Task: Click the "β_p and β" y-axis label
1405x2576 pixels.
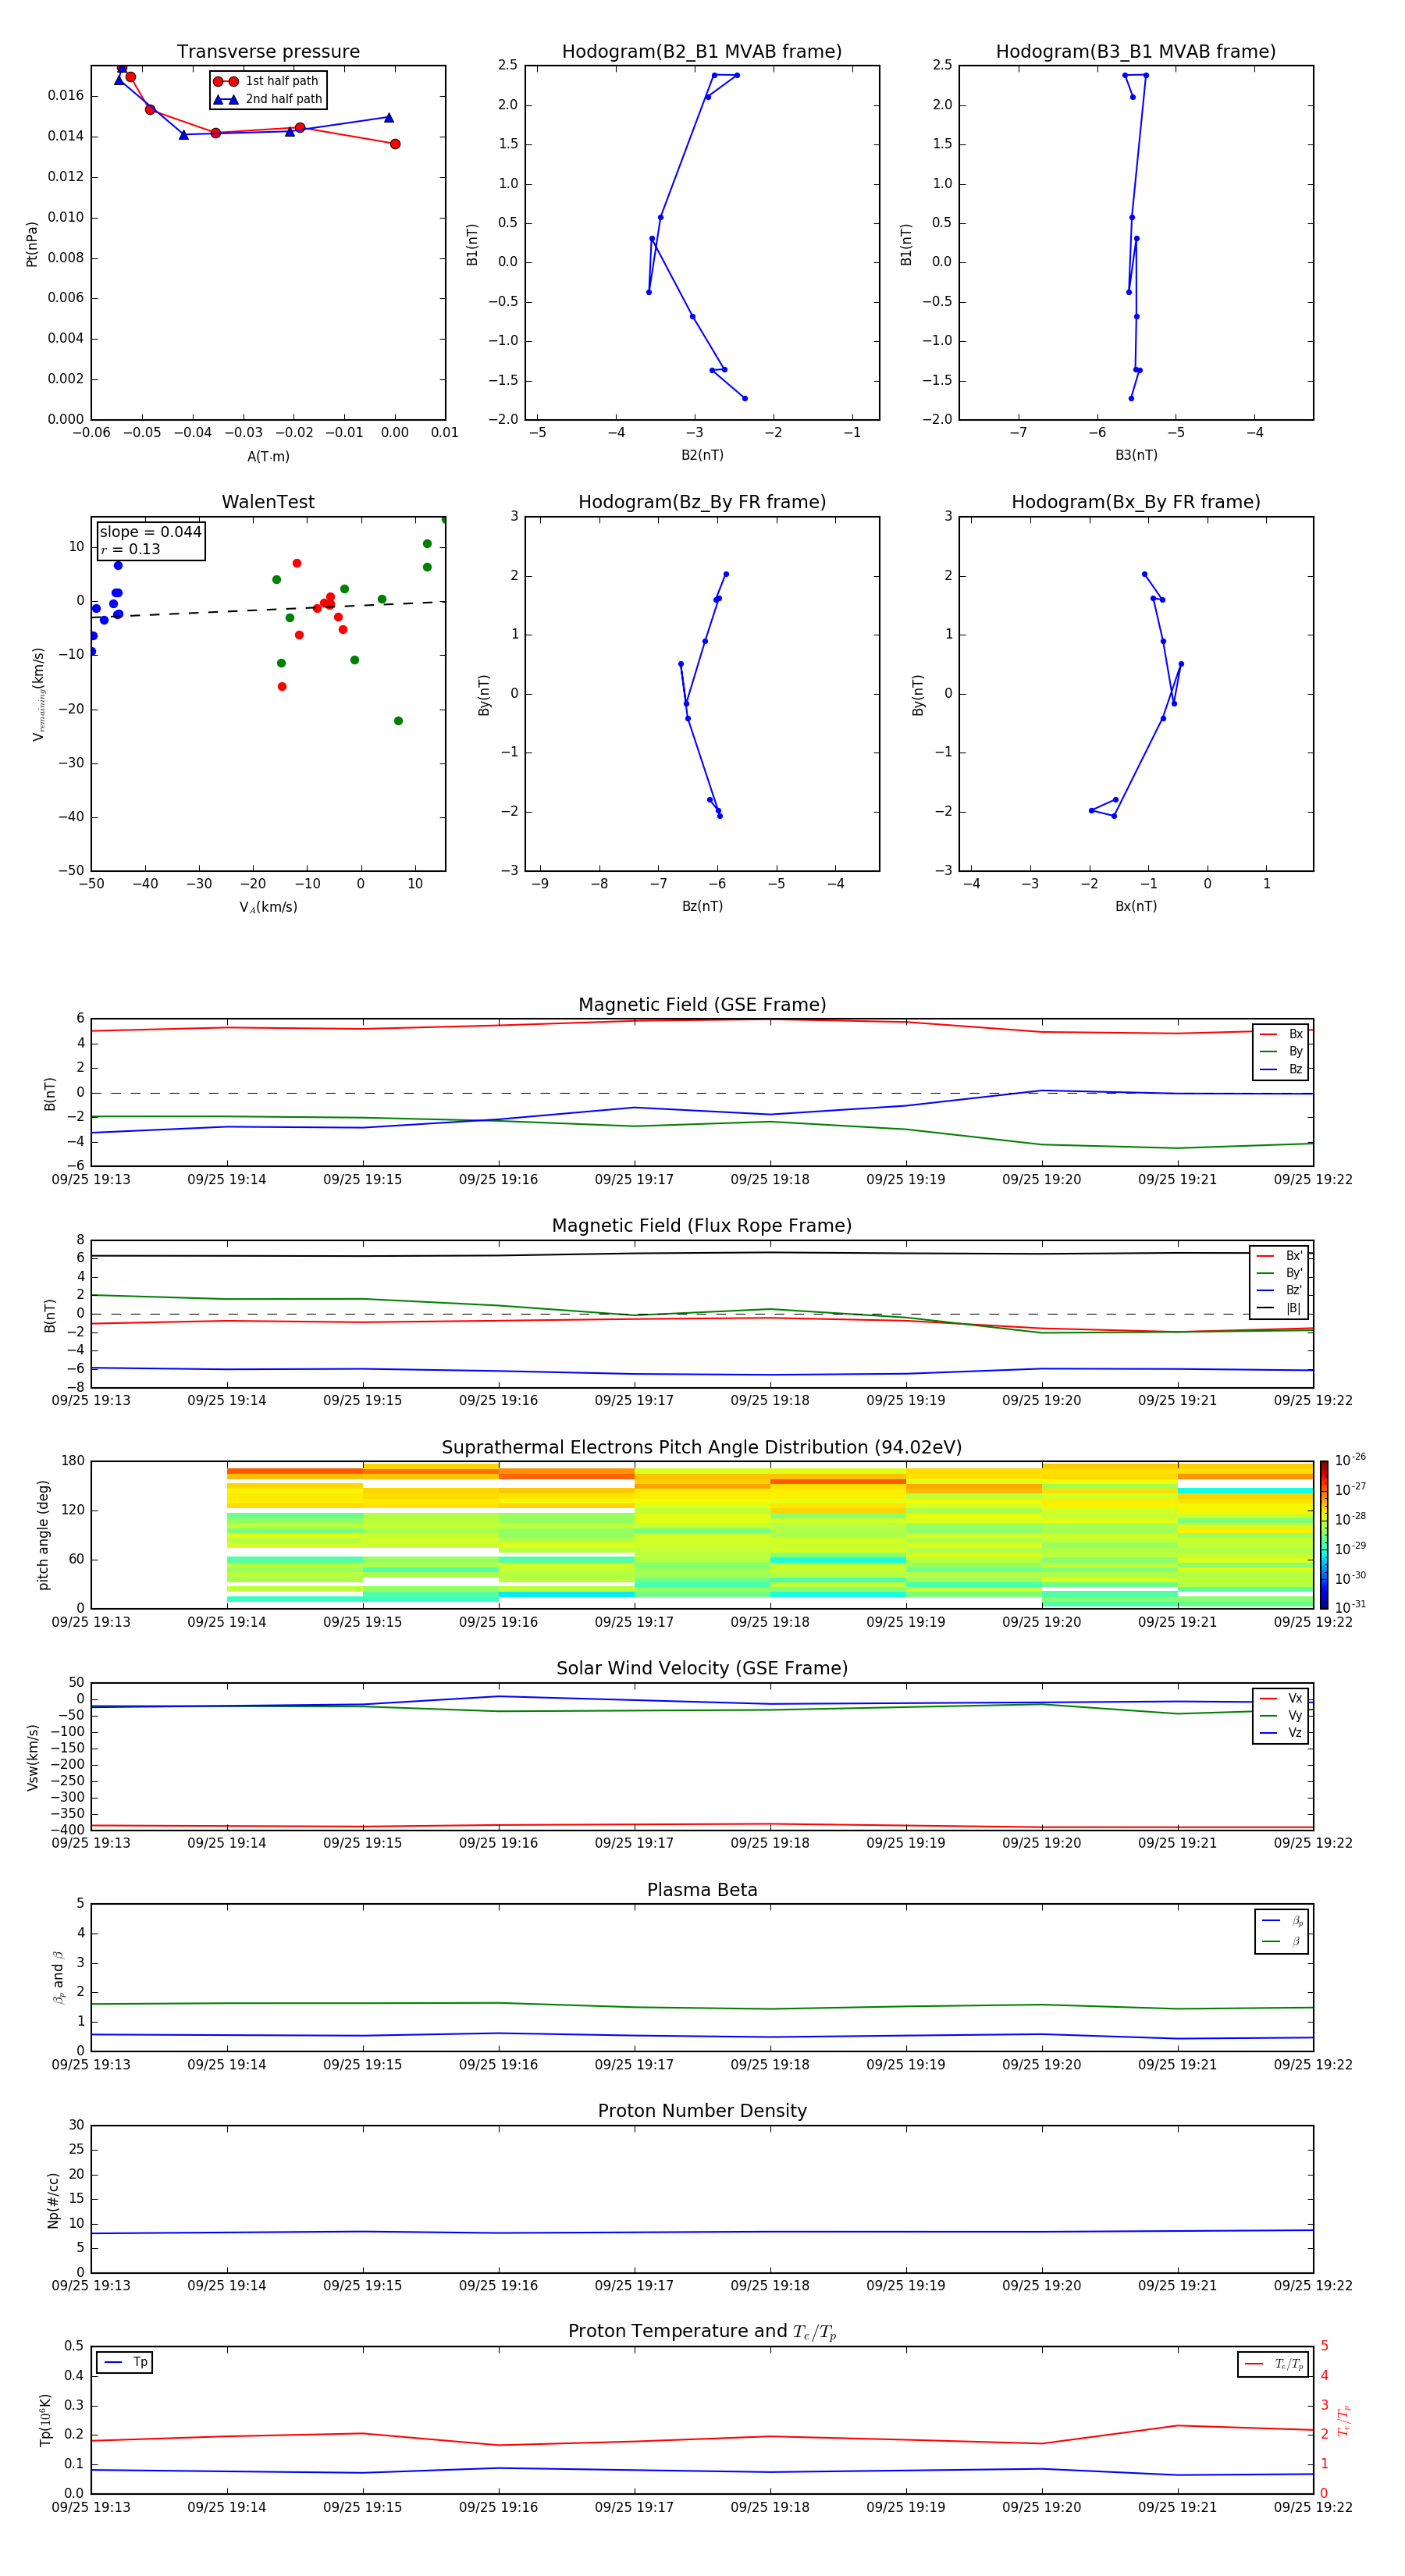Action: click(58, 1977)
